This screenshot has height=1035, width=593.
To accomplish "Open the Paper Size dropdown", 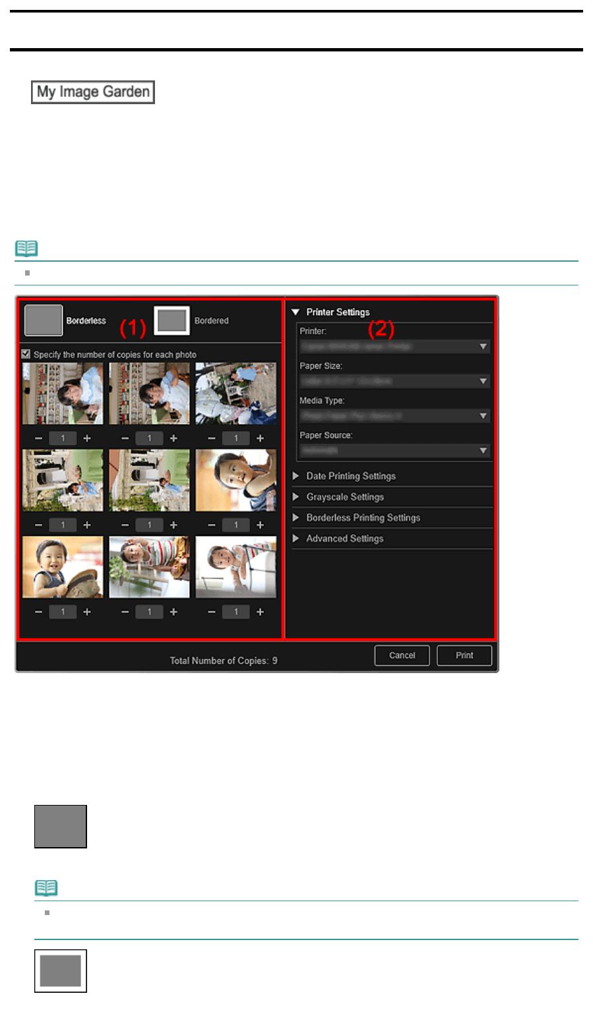I will pos(394,381).
